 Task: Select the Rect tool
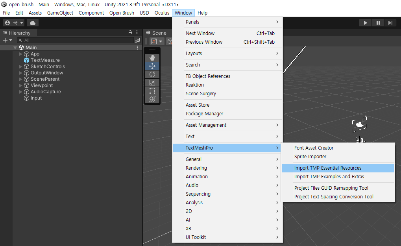pyautogui.click(x=152, y=91)
